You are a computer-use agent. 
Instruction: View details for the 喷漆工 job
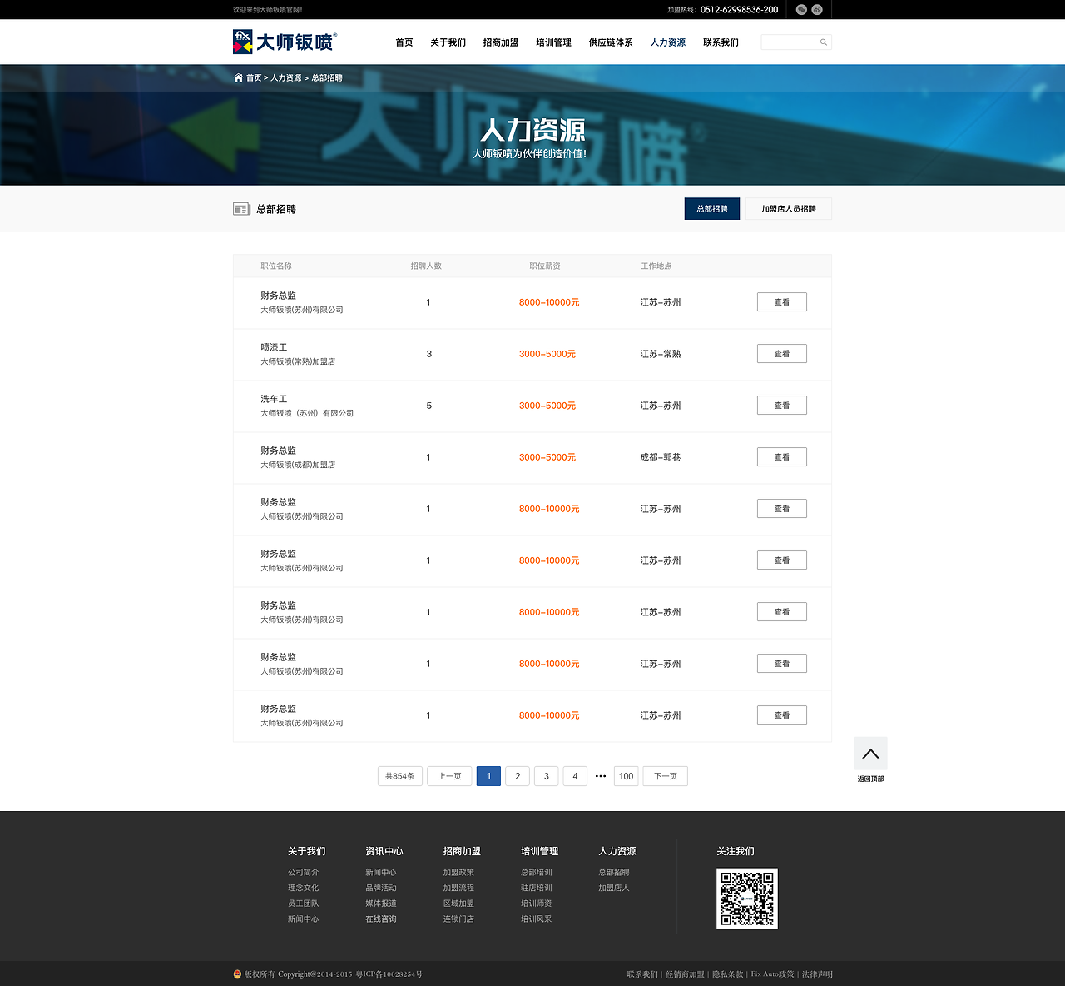click(781, 354)
